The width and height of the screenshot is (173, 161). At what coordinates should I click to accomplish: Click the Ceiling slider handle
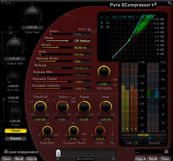point(4,100)
